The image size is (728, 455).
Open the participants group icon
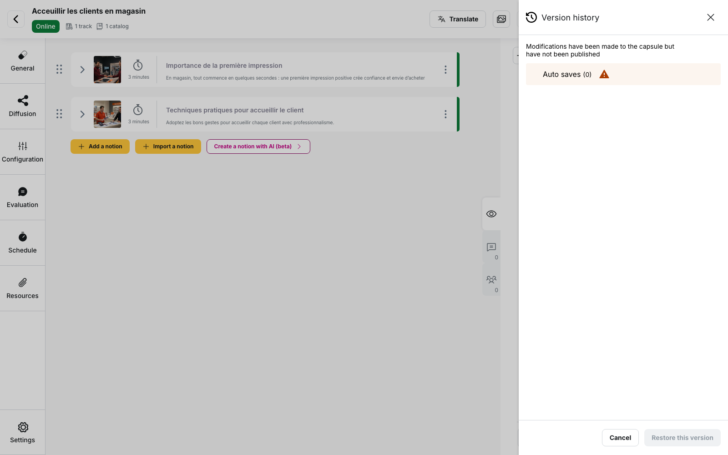click(491, 280)
